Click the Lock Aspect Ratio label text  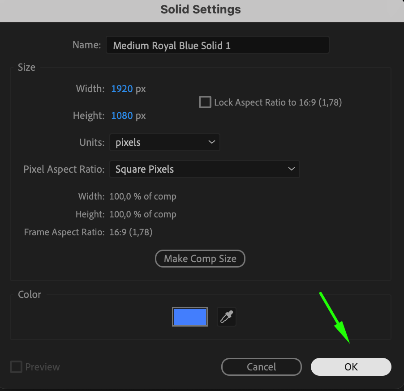(278, 102)
